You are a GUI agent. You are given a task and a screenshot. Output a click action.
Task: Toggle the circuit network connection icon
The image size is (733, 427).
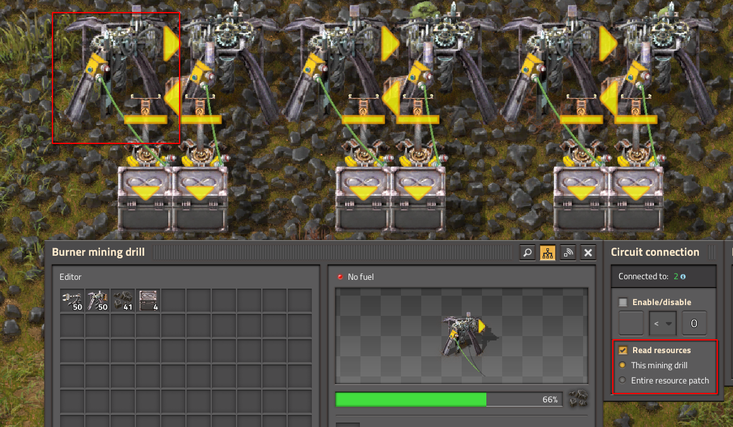click(548, 253)
